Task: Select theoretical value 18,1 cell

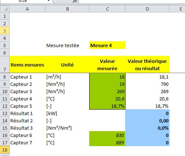Action: (x=148, y=77)
